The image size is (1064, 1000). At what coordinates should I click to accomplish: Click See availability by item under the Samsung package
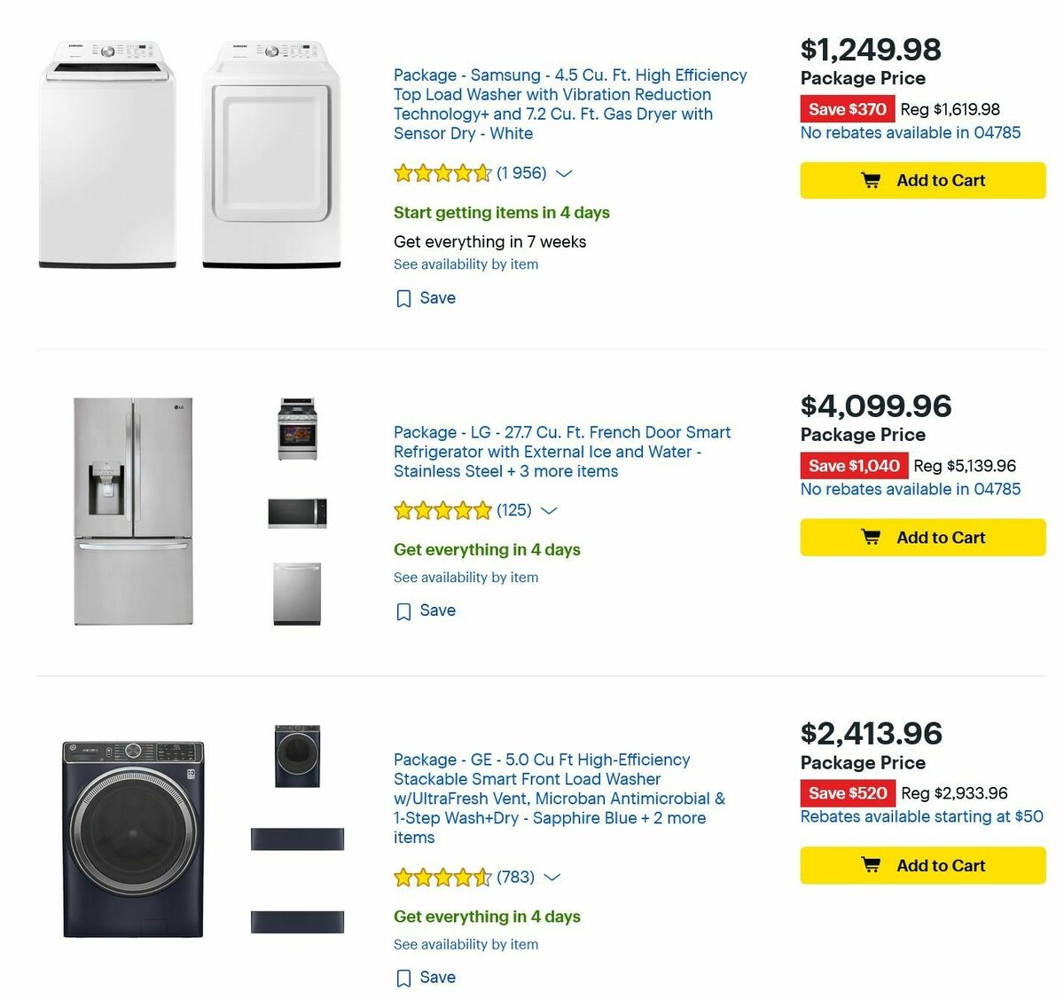click(465, 264)
